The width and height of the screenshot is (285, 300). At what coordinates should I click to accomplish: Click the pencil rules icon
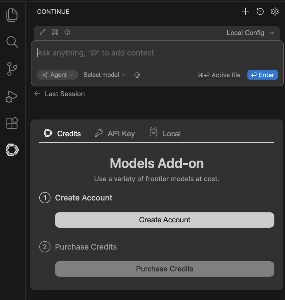[43, 32]
